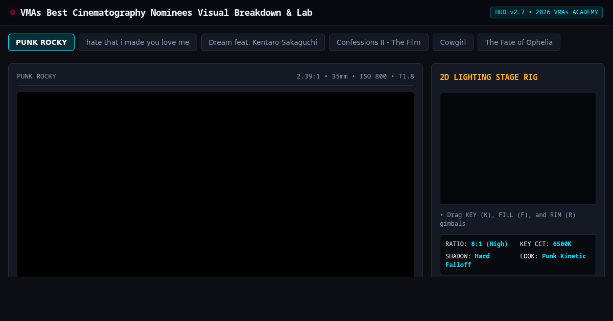Image resolution: width=613 pixels, height=321 pixels.
Task: Click the page title VMAs Best Cinematography Nominees
Action: (166, 12)
